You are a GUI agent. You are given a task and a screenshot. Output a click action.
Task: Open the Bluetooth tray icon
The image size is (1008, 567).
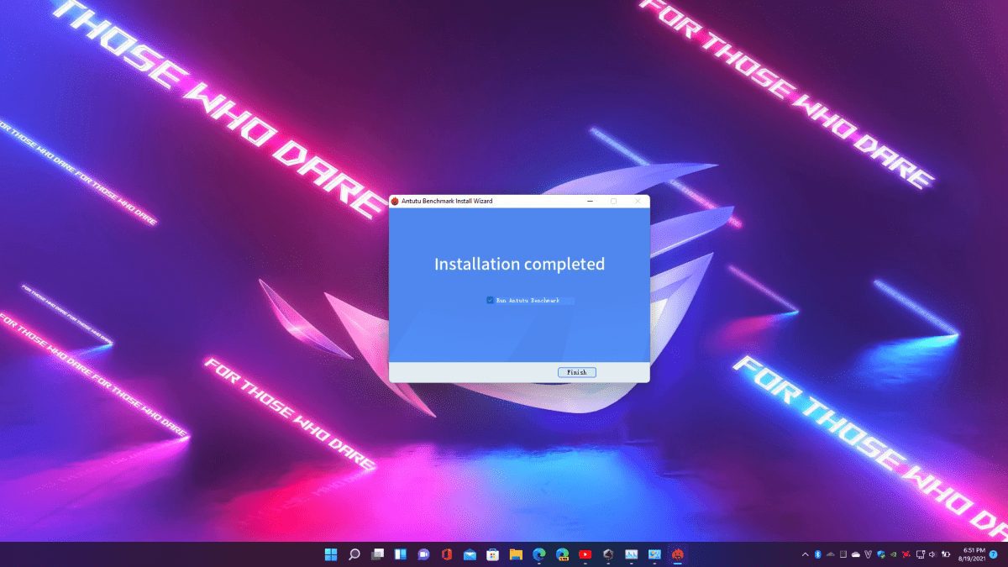(x=817, y=554)
